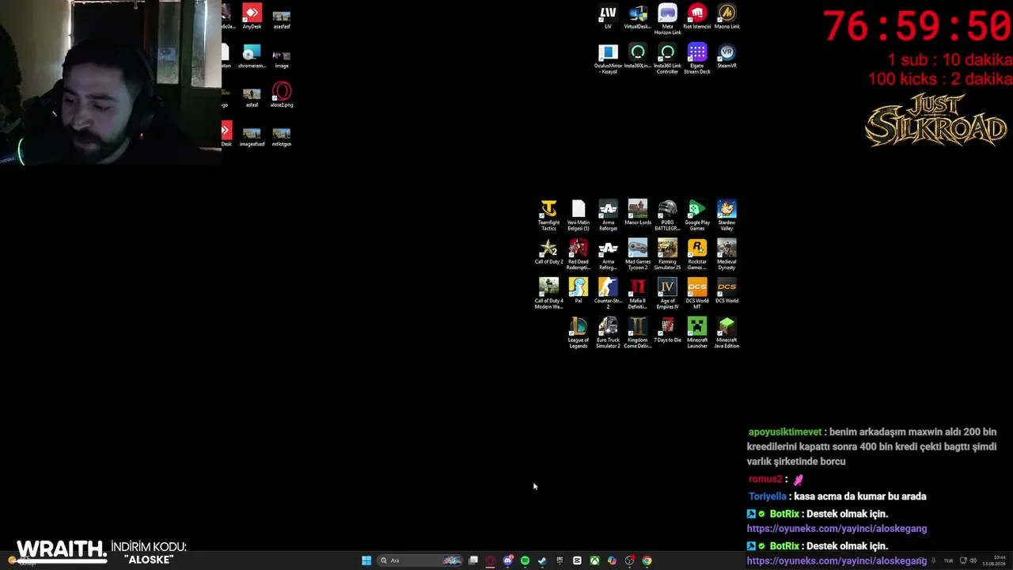The height and width of the screenshot is (570, 1013).
Task: Launch Elgato Stream Deck
Action: coord(697,59)
